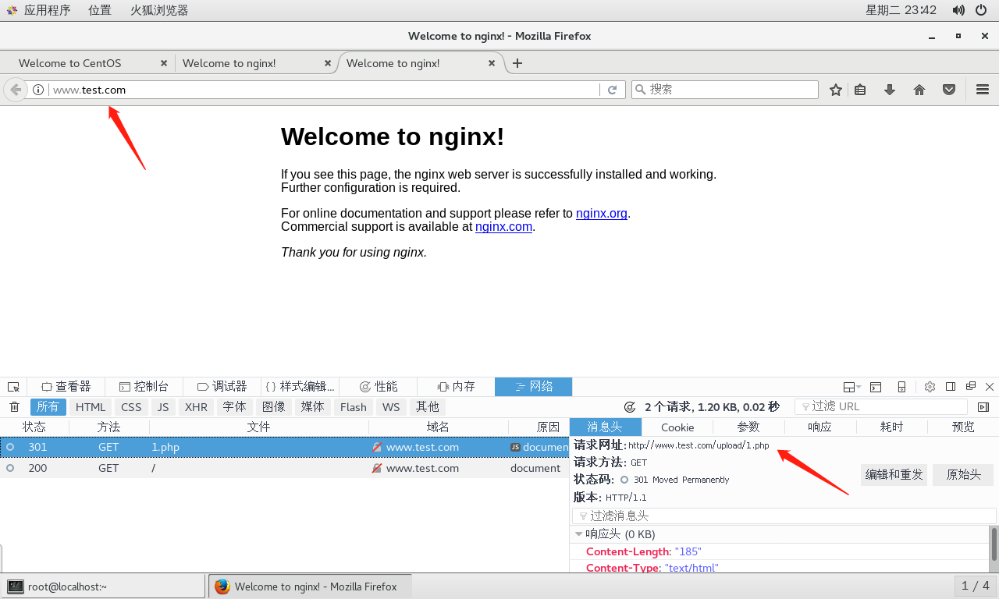The image size is (999, 599).
Task: Open the GNOME volume control icon
Action: 958,10
